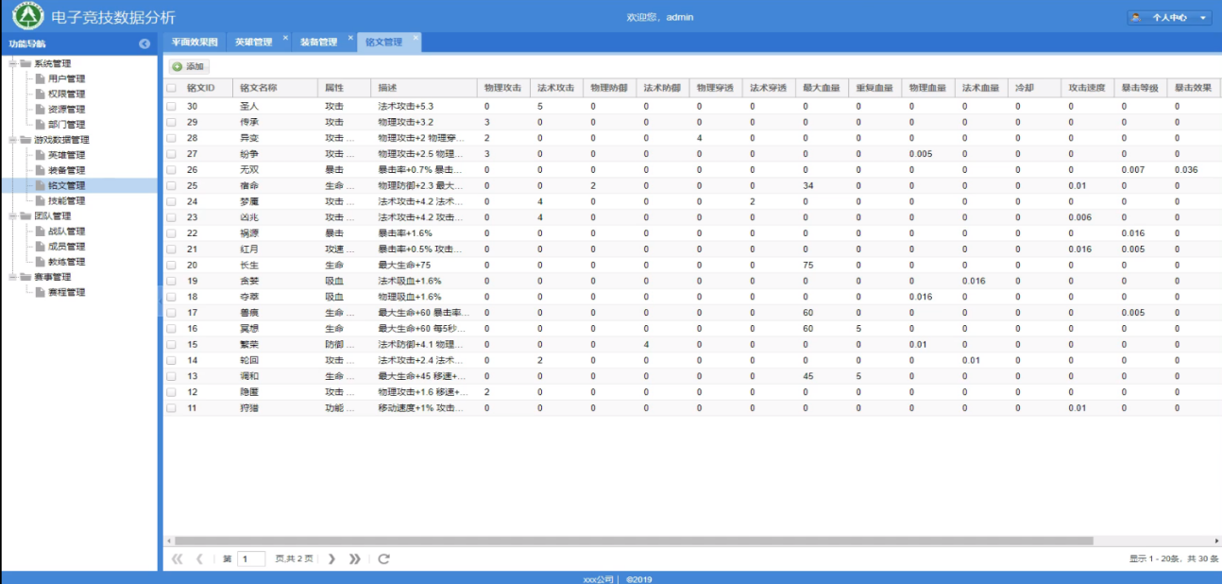
Task: Click the 添加 button label
Action: point(195,67)
